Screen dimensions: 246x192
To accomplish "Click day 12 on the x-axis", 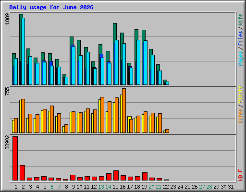I will (x=94, y=187).
